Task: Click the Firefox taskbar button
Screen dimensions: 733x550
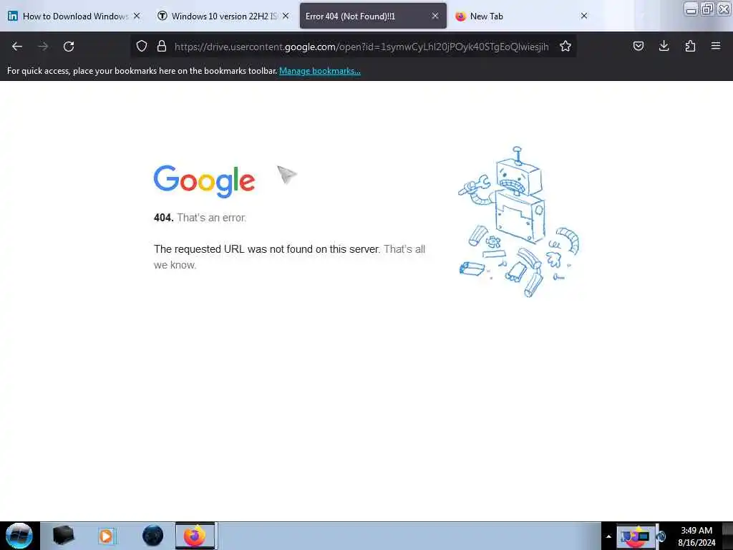Action: click(195, 536)
